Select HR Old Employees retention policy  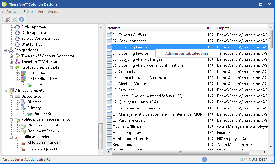click(43, 148)
